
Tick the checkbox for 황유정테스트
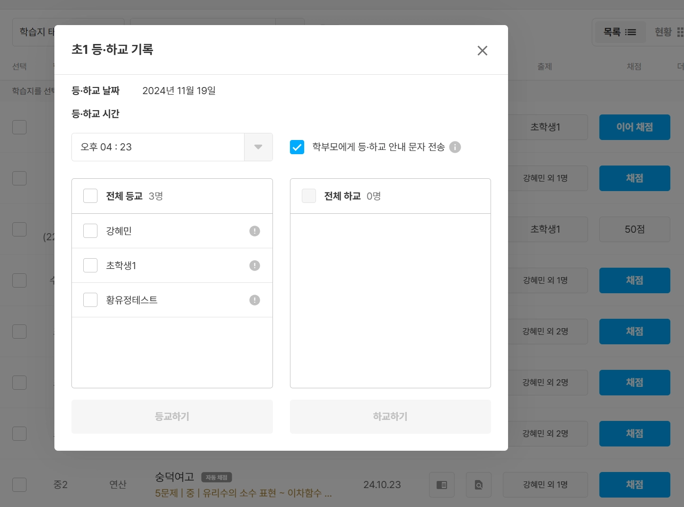click(90, 300)
